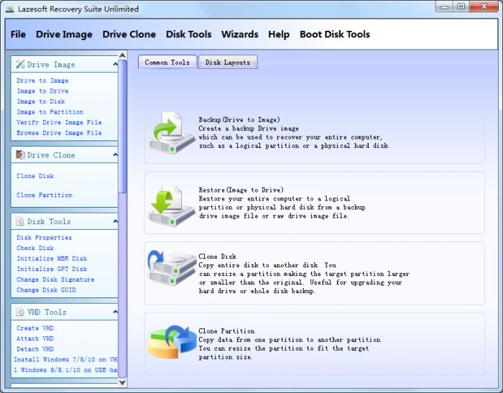Click Windows 8/8.1/10 on USB link
503x393 pixels.
point(65,370)
